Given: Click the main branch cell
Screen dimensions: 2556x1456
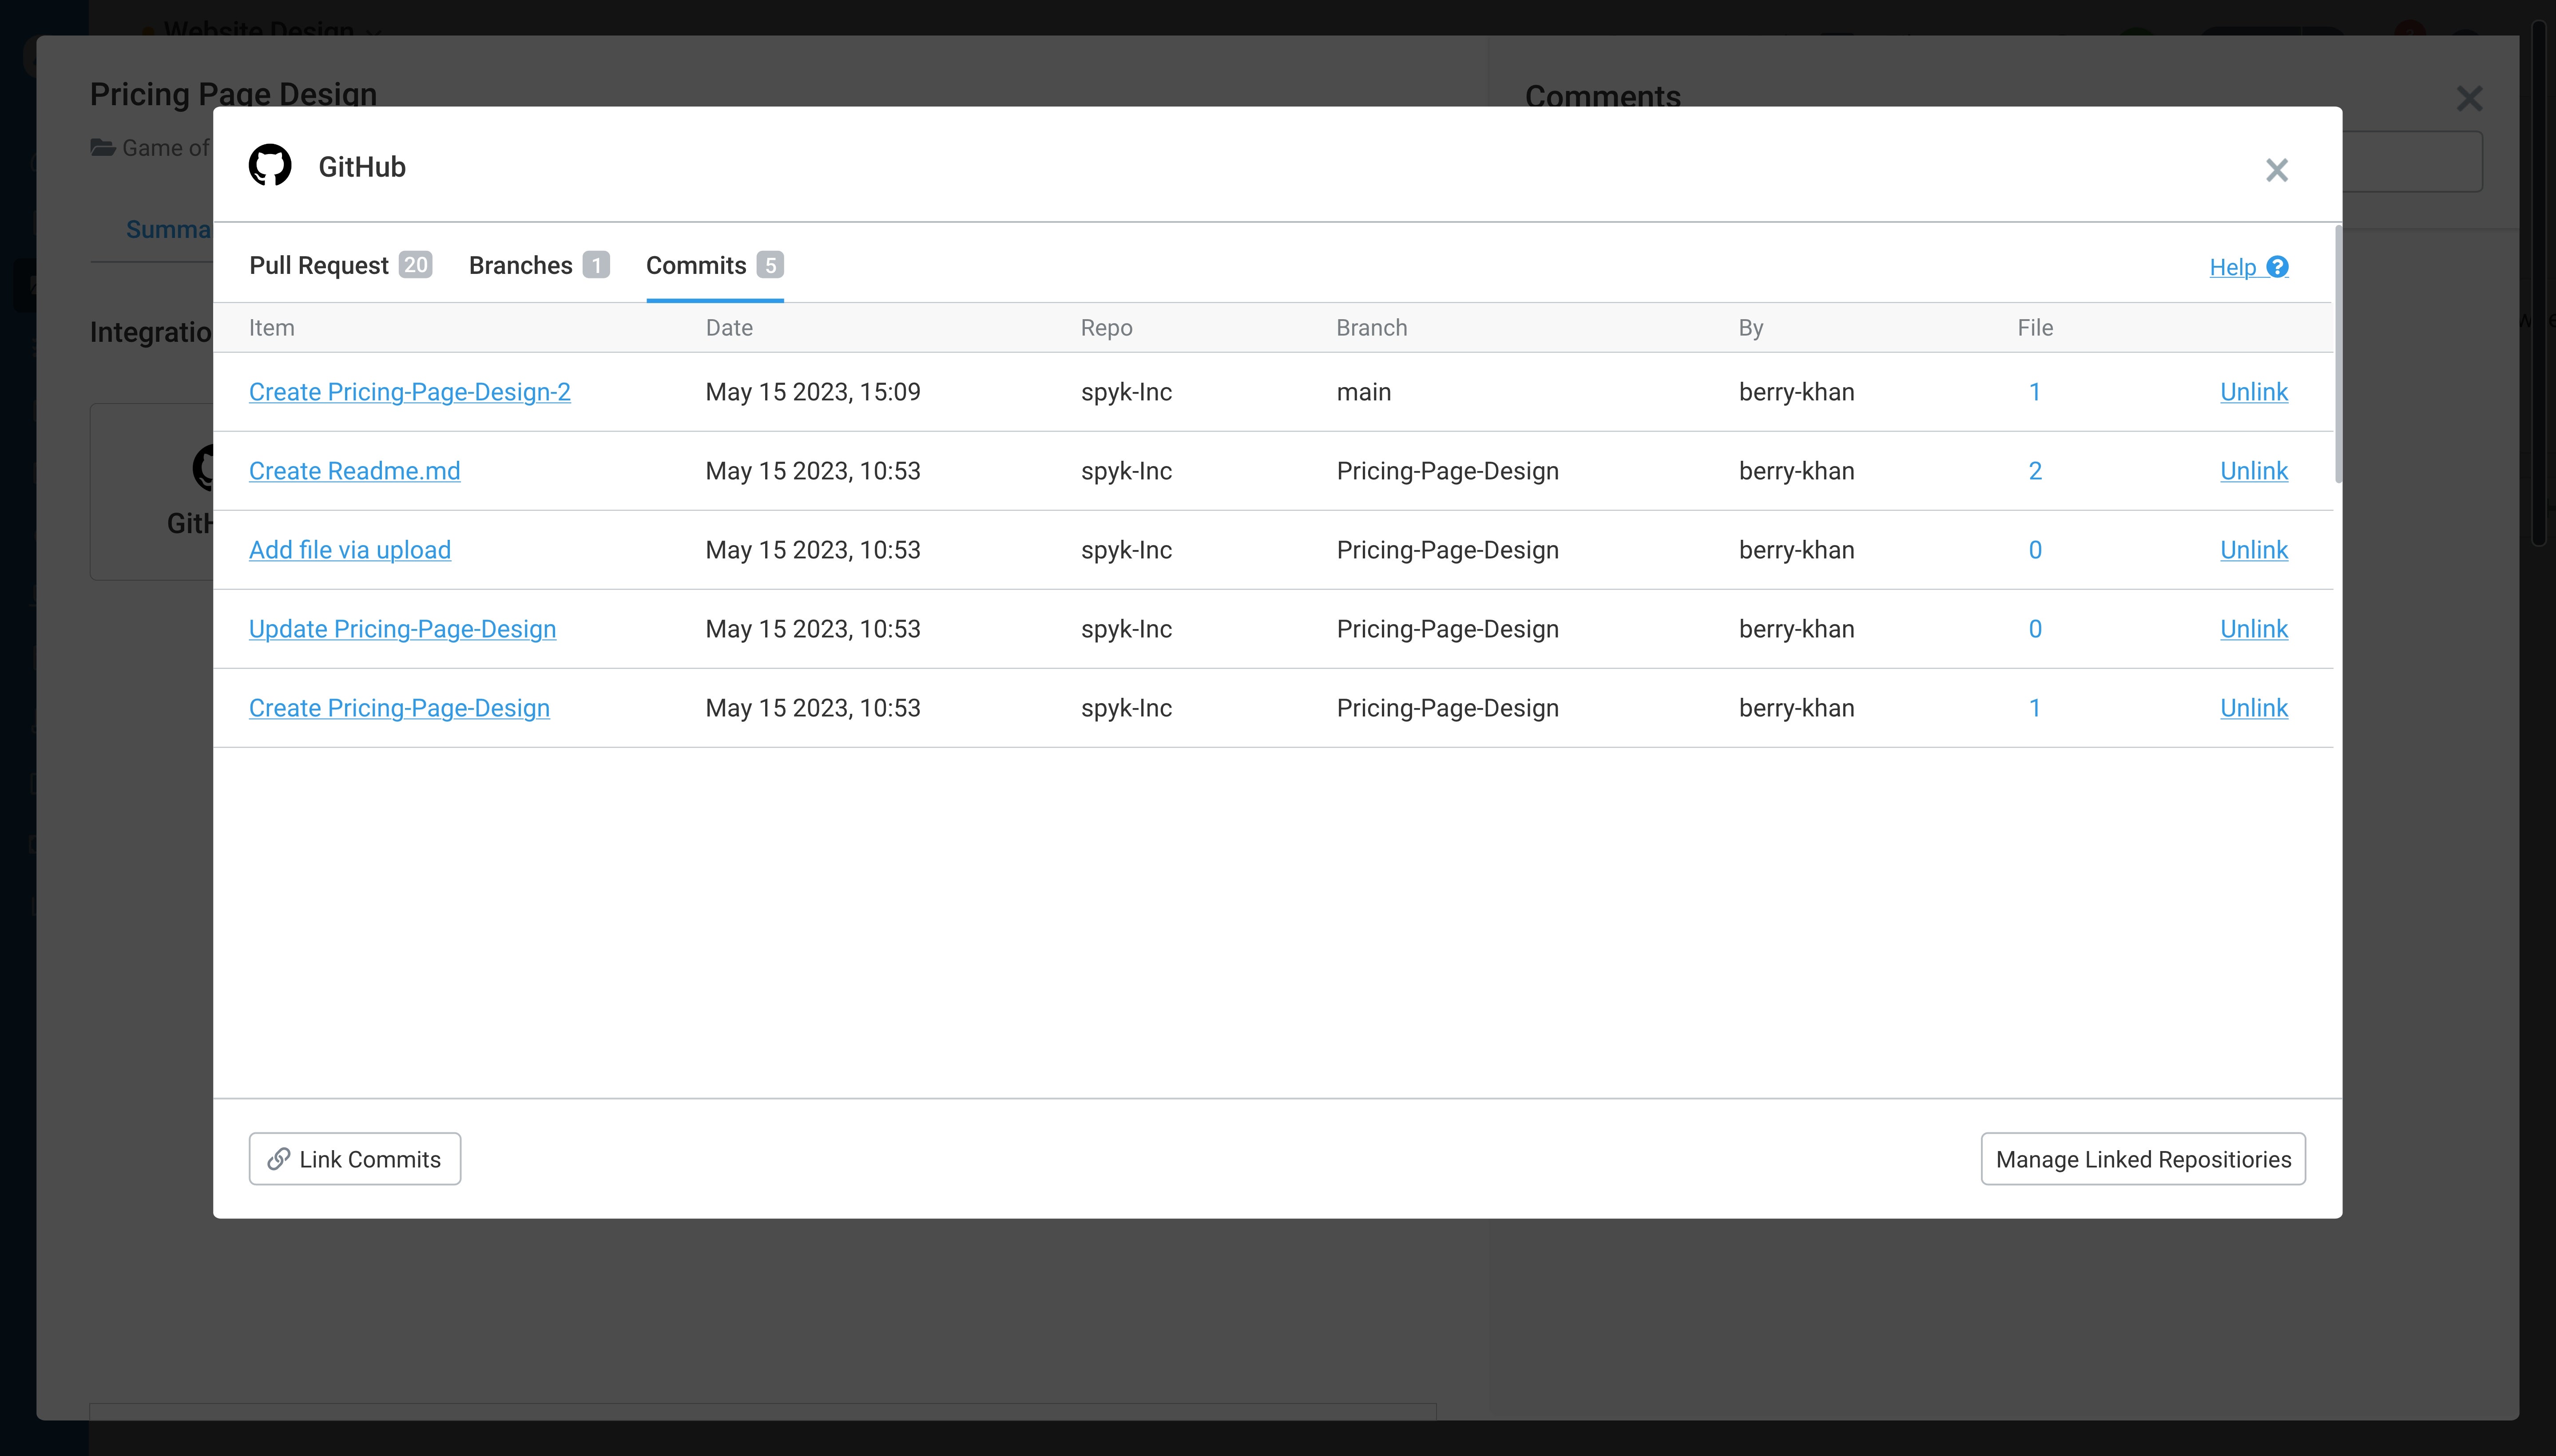Looking at the screenshot, I should click(x=1364, y=392).
